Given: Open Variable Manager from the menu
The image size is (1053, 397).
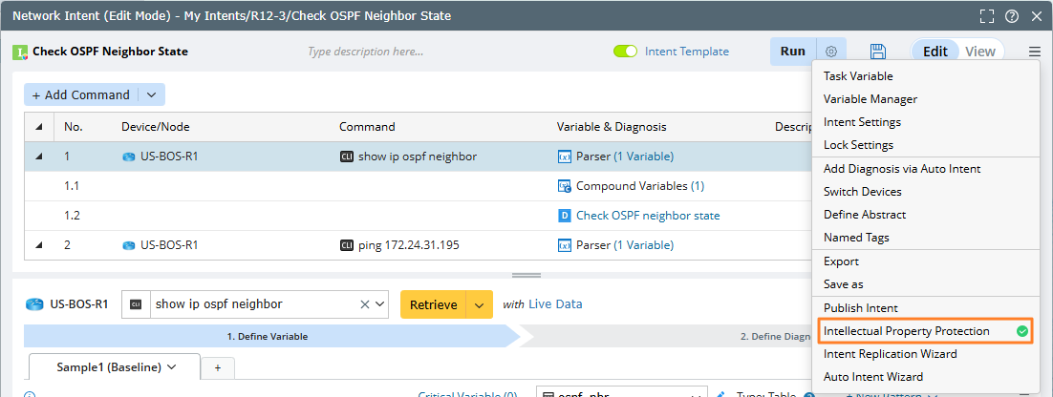Looking at the screenshot, I should pyautogui.click(x=870, y=99).
